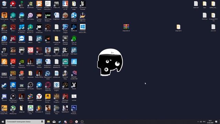Open GeForce Experience shortcut
The width and height of the screenshot is (220, 124).
coord(22,63)
